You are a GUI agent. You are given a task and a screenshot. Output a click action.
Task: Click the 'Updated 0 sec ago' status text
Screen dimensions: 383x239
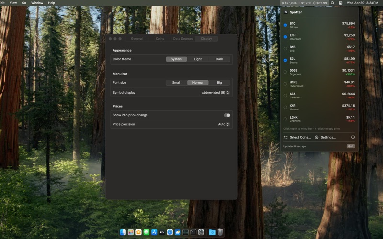(294, 146)
